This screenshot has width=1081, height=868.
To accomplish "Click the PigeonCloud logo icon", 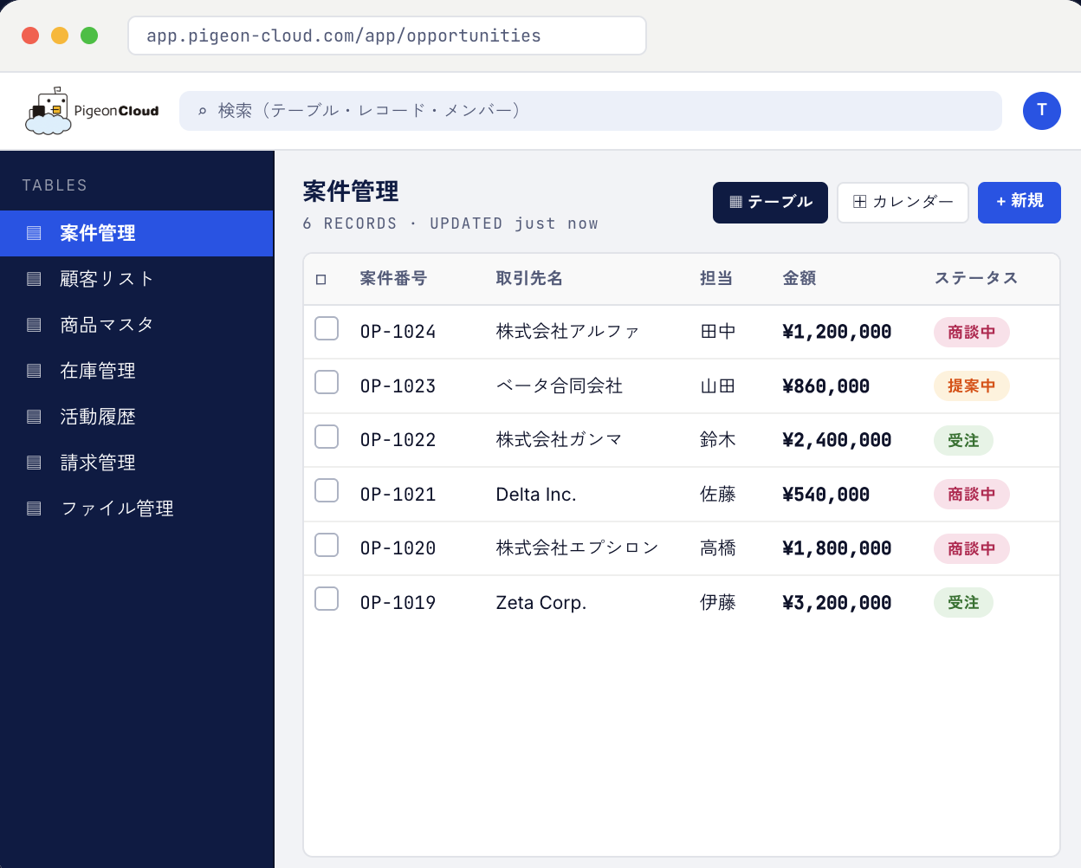I will click(x=49, y=111).
